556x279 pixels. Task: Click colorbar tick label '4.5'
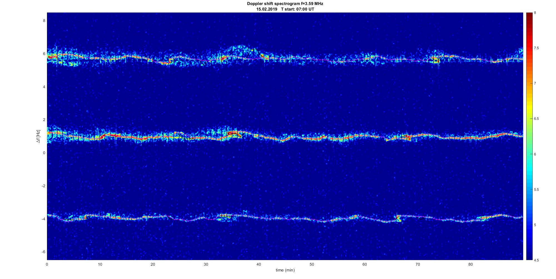tap(536, 260)
